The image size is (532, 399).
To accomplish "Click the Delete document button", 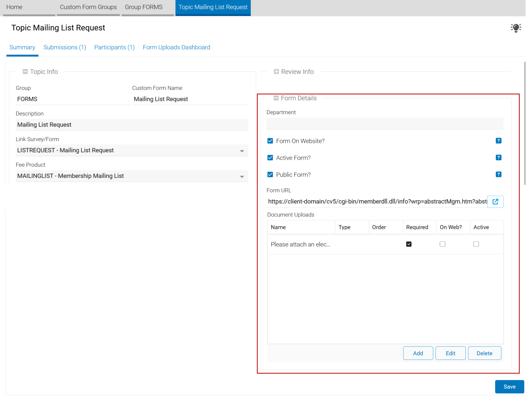I will click(484, 353).
